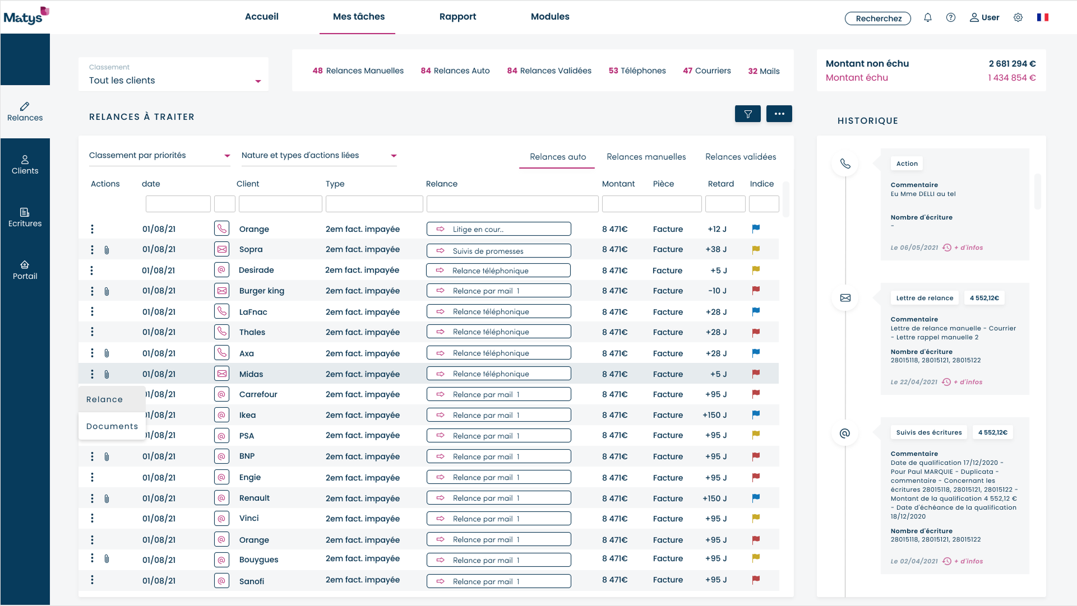Screen dimensions: 1077x606
Task: Expand the Tout les clients dropdown
Action: click(174, 80)
